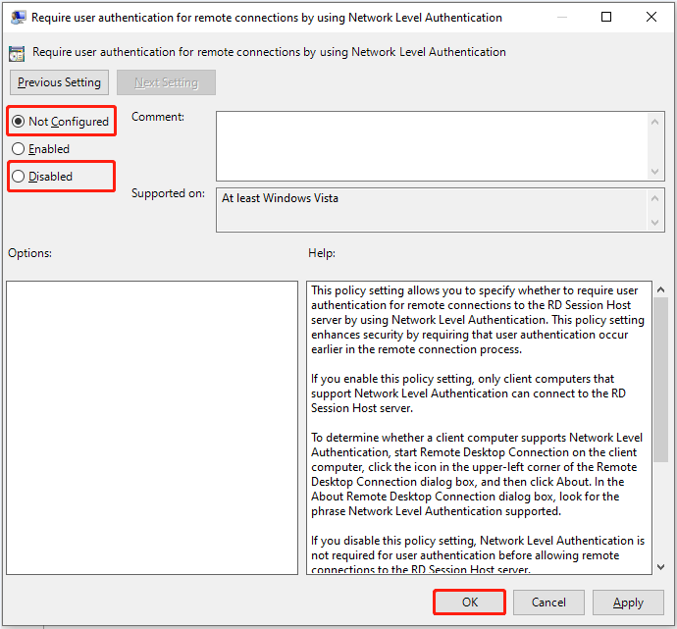
Task: Click the Apply button
Action: (628, 602)
